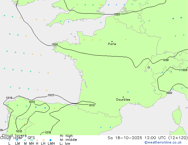188x145 pixels.
Task: Click the 1015 isobar label over the Bay of Biscay
Action: point(51,95)
